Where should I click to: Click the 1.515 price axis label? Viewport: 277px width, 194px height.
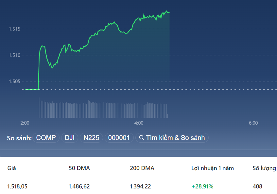pyautogui.click(x=14, y=29)
